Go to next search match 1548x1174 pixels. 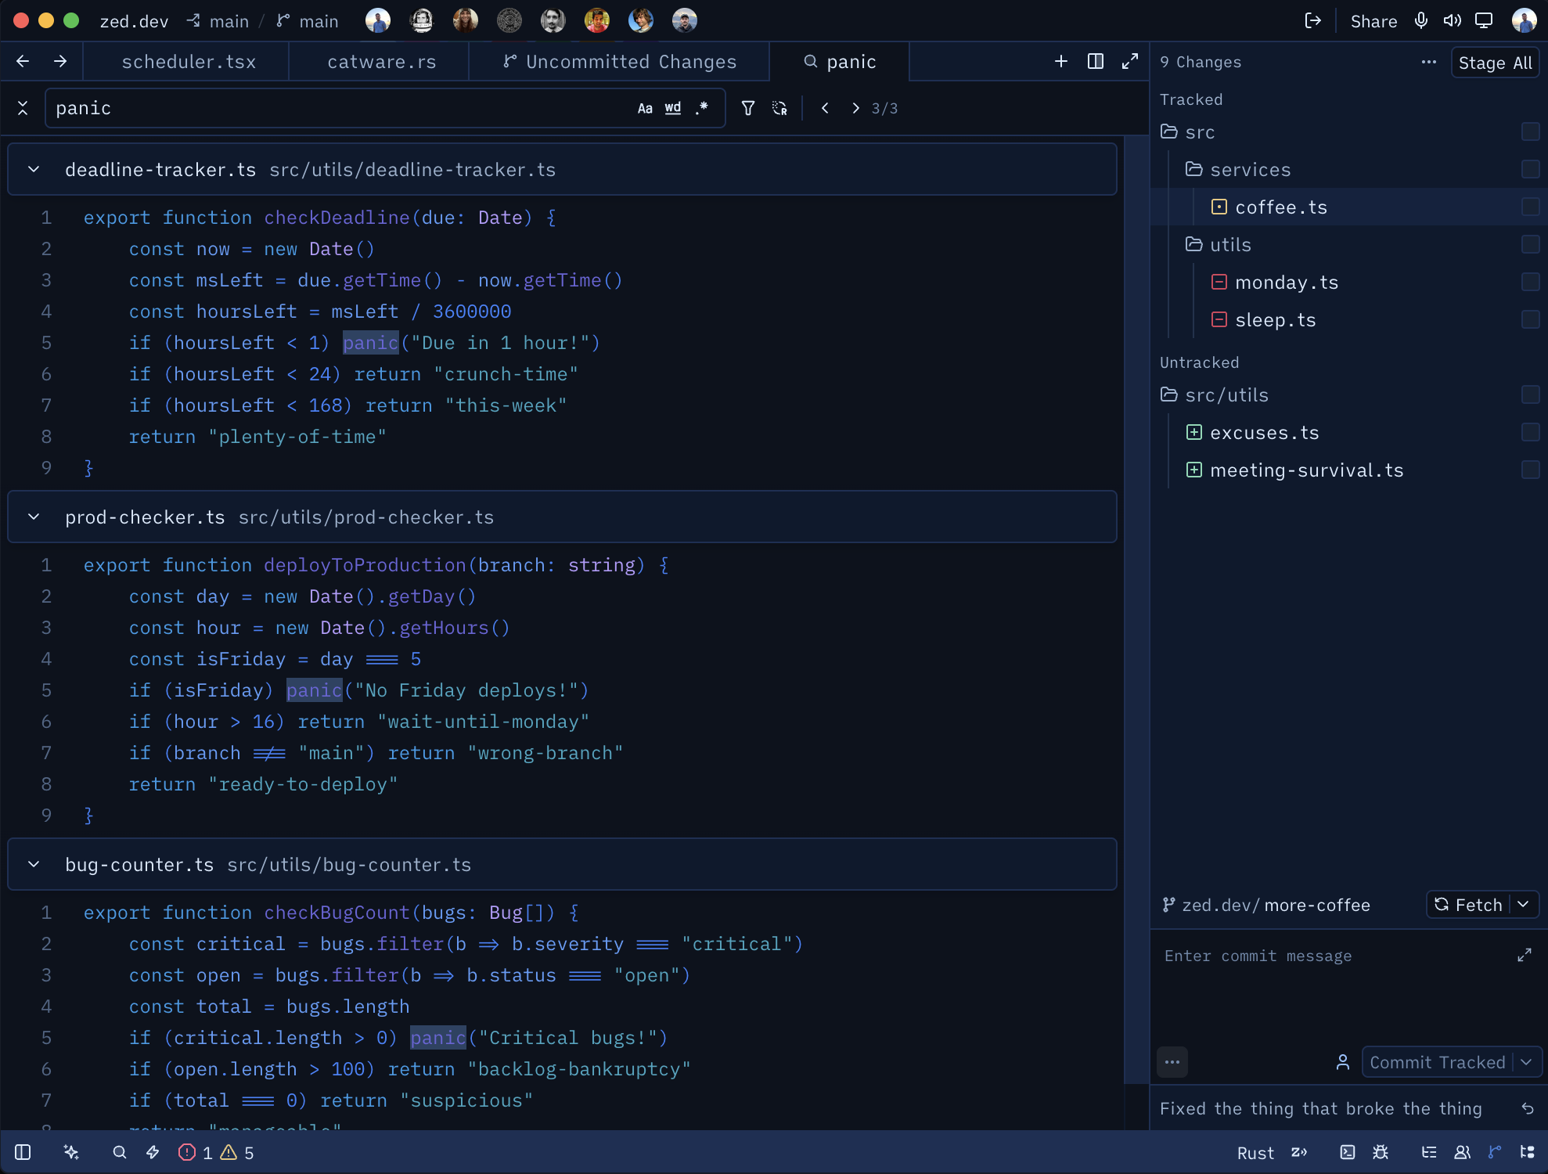(x=855, y=108)
